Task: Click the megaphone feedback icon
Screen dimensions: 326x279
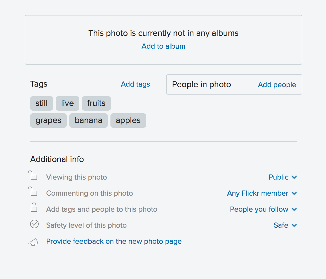Action: pos(33,242)
